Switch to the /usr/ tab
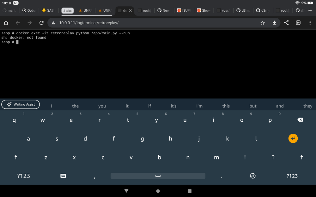Screen dimensions: 316x197 point(223,10)
